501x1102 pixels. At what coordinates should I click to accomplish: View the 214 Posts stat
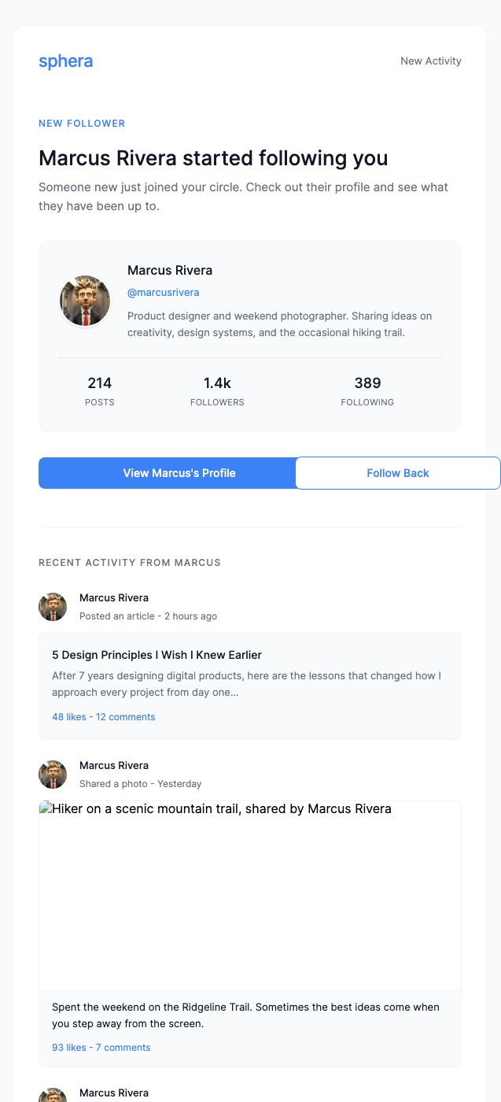pos(100,391)
